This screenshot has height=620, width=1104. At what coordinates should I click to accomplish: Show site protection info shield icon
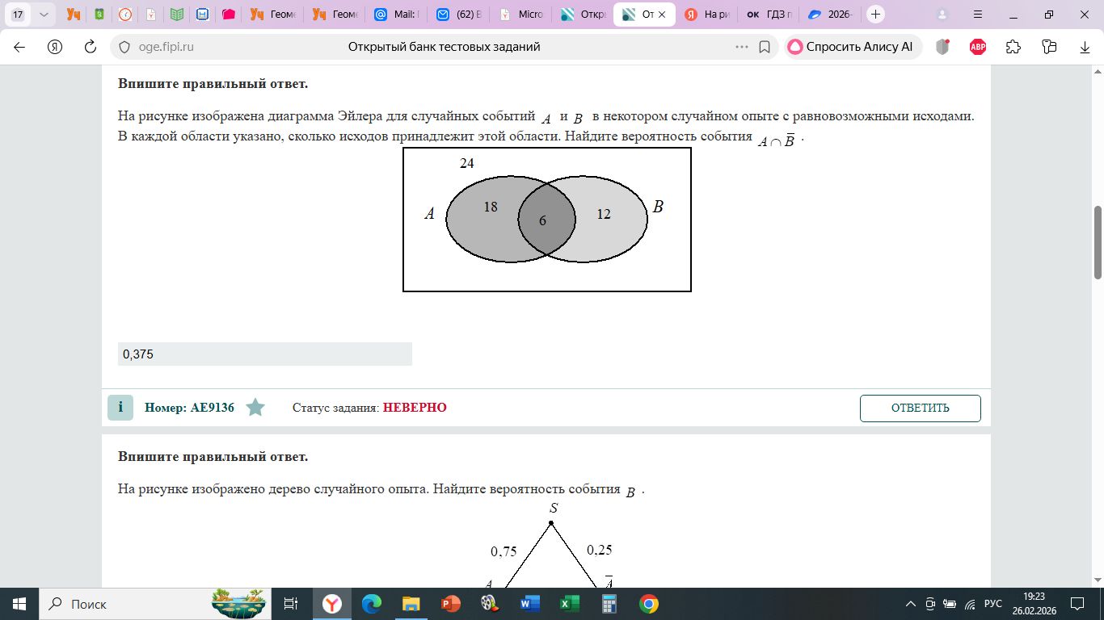point(124,47)
